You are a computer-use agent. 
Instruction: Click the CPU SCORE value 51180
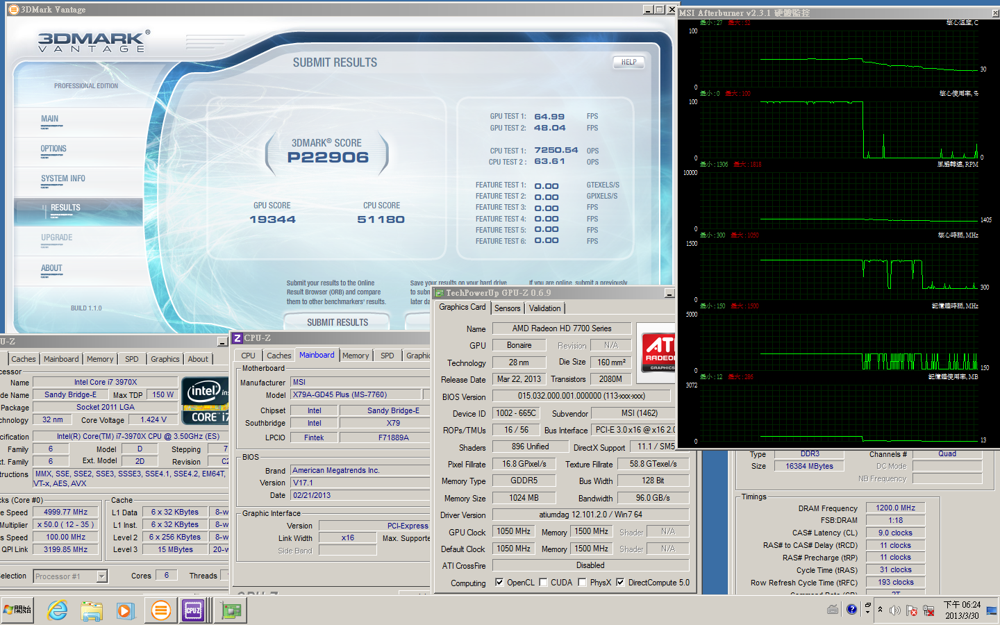381,219
